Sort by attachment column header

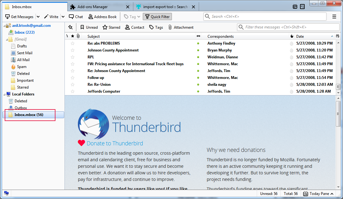point(78,36)
